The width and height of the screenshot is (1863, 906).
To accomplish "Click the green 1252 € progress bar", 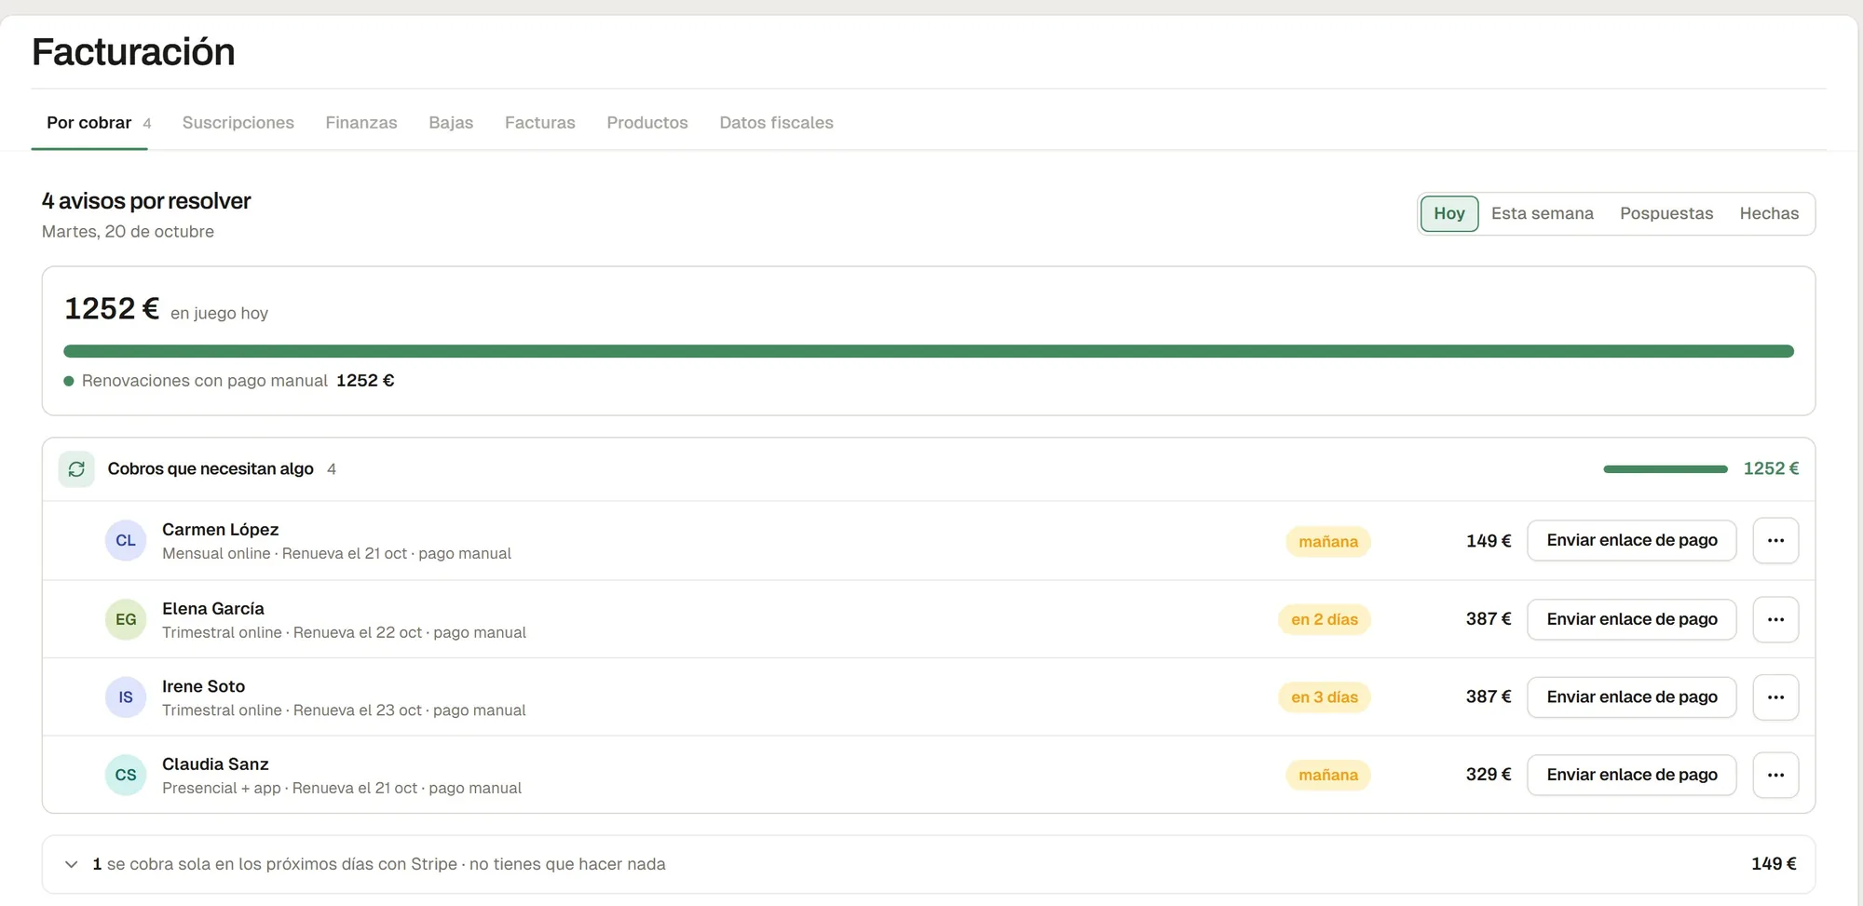I will click(929, 351).
